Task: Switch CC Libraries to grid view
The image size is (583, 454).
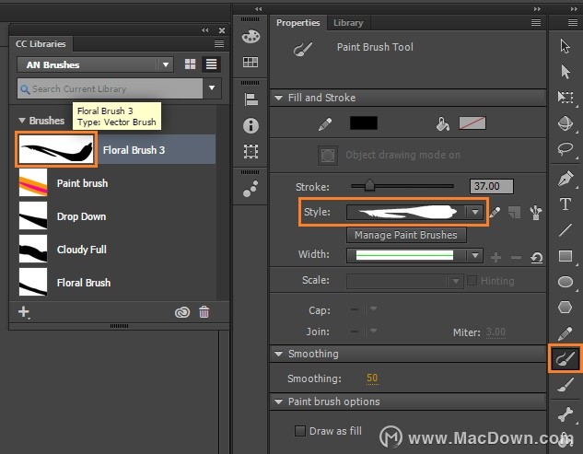Action: 190,64
